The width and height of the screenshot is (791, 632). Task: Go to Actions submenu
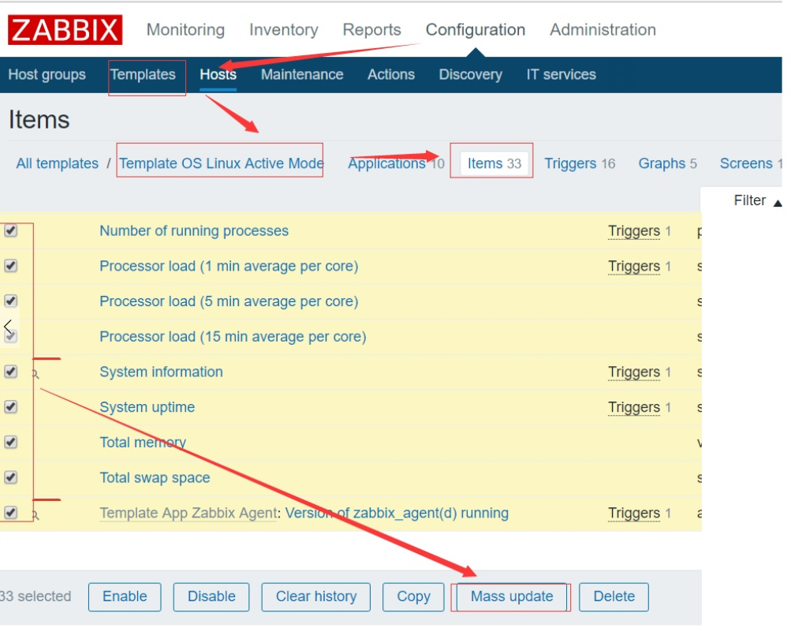click(391, 75)
